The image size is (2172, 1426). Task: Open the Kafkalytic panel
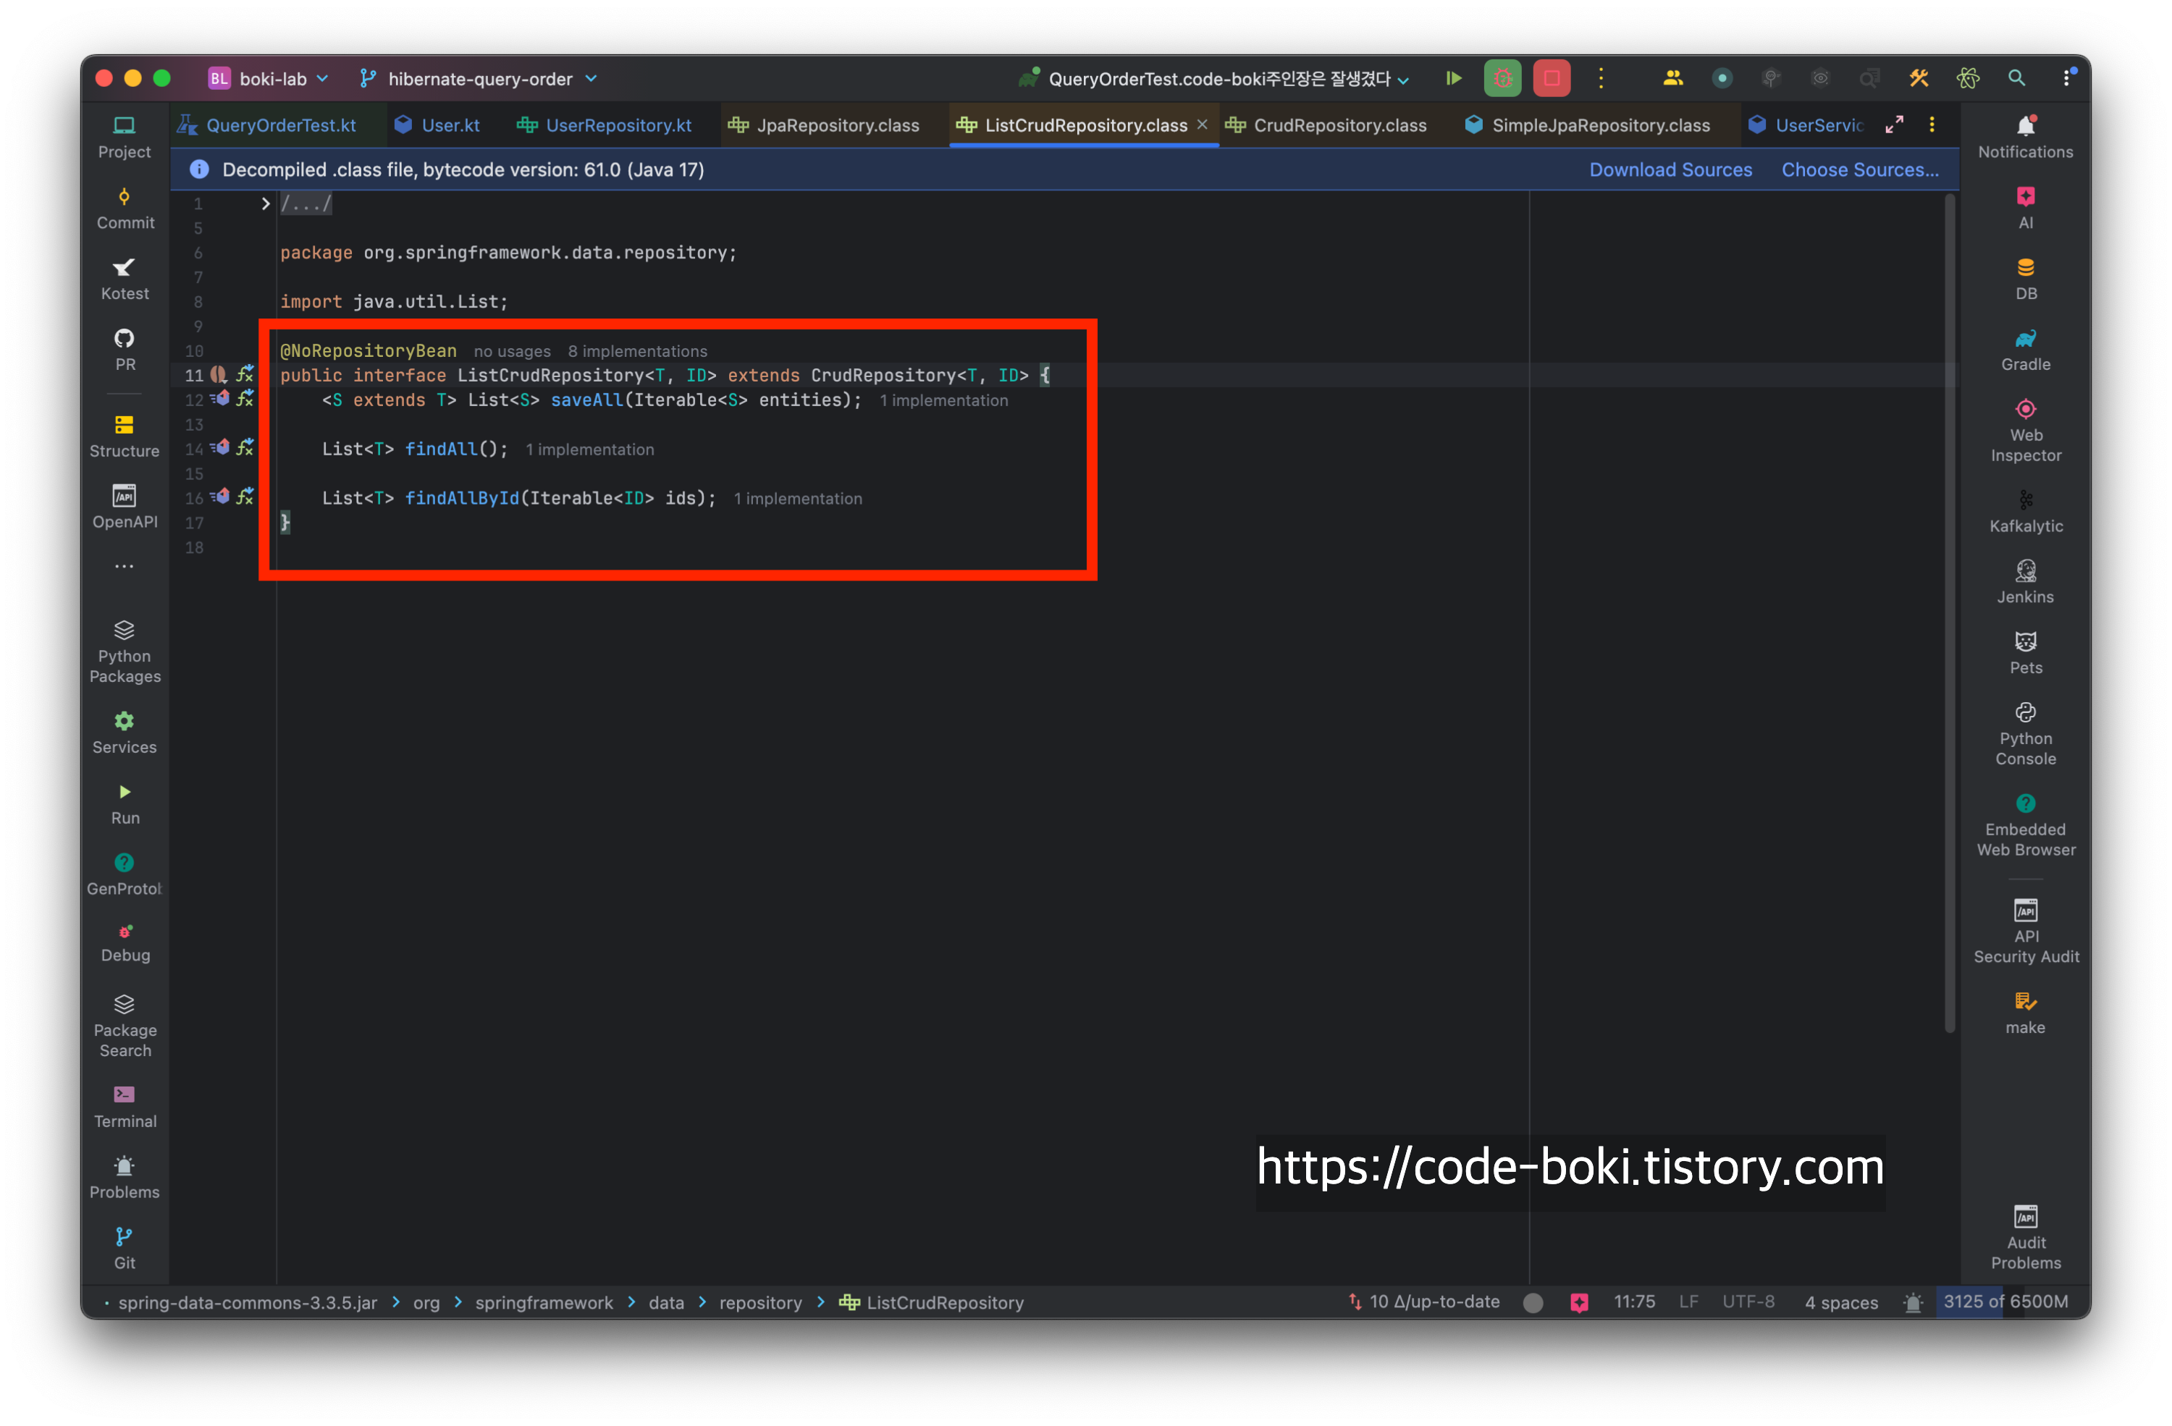click(x=2025, y=511)
